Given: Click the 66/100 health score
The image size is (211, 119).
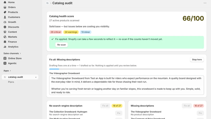Looking at the screenshot, I should 193,18.
